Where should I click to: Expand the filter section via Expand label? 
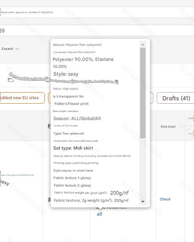tap(7, 49)
